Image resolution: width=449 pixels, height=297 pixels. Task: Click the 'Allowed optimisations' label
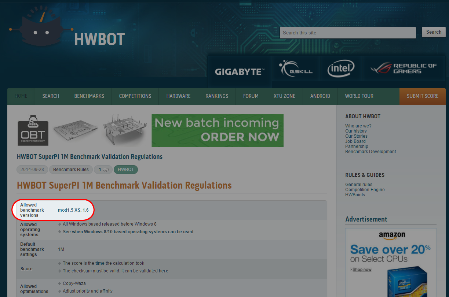click(34, 289)
